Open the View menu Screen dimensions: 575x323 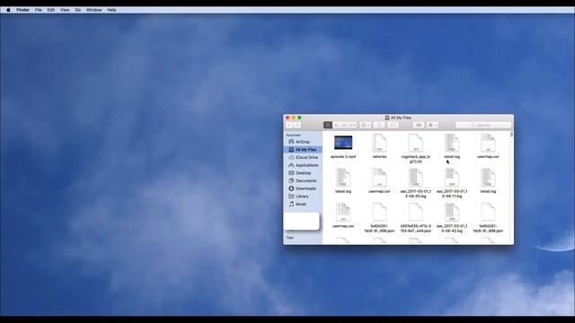click(65, 10)
